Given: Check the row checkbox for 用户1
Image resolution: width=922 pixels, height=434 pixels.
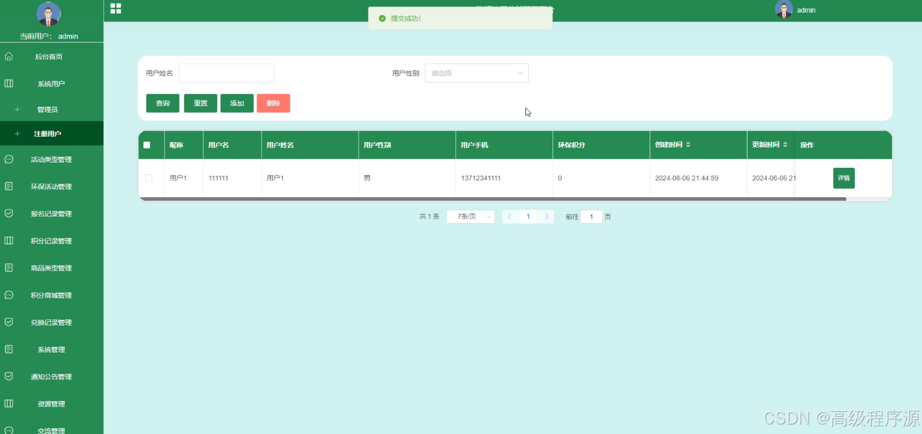Looking at the screenshot, I should [149, 178].
